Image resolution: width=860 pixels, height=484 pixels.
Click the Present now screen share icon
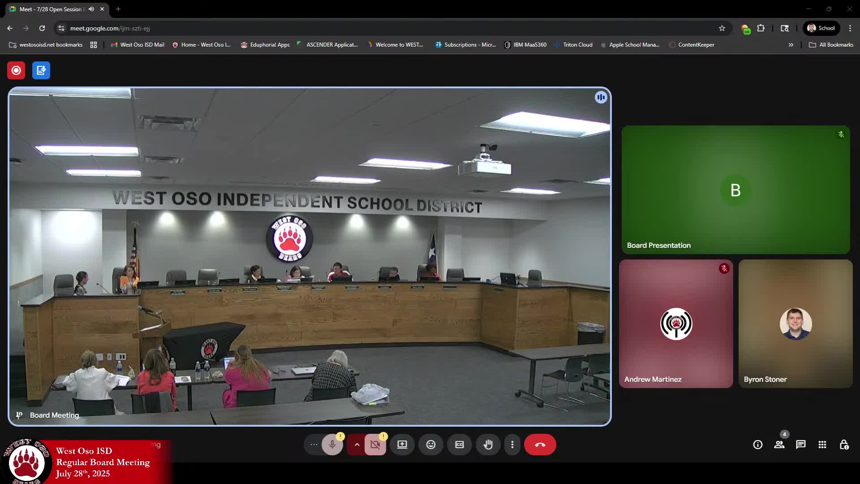[402, 445]
